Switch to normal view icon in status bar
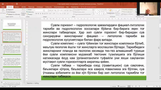Image resolution: width=161 pixels, height=90 pixels. [x=129, y=86]
